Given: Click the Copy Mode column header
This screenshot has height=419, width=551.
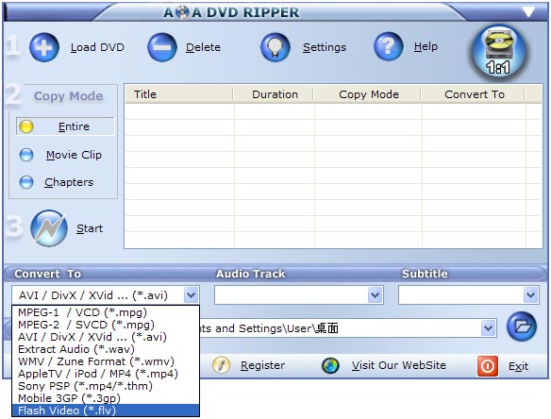Looking at the screenshot, I should pos(368,94).
